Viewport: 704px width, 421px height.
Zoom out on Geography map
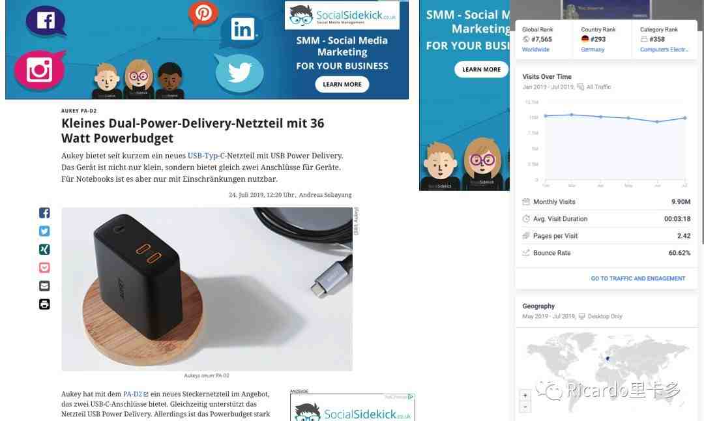(x=525, y=407)
